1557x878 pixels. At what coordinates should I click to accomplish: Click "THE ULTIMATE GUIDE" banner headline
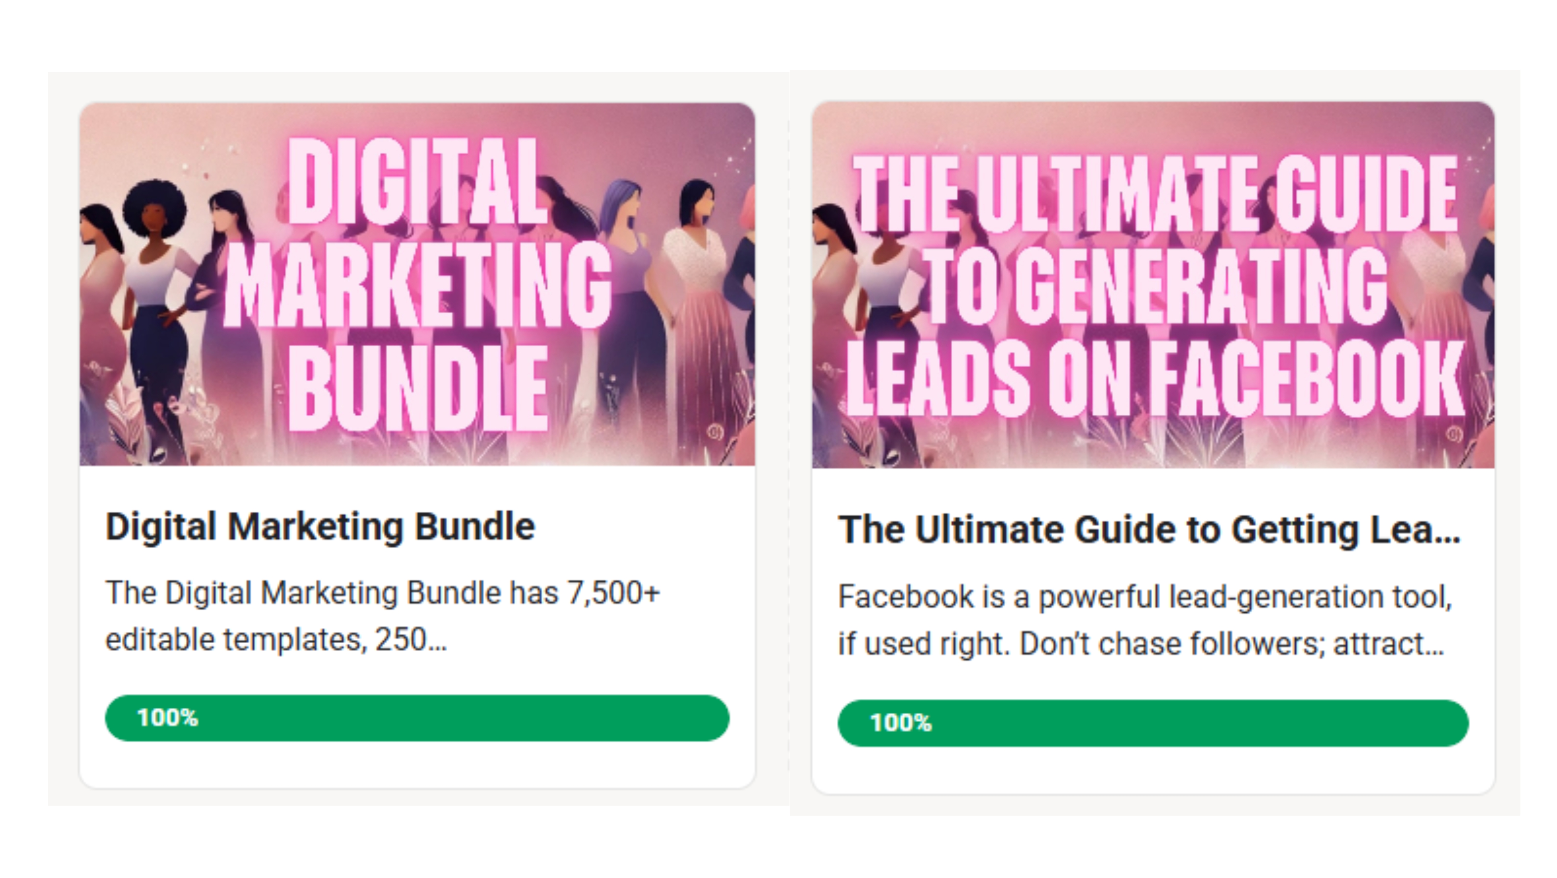click(x=1154, y=193)
